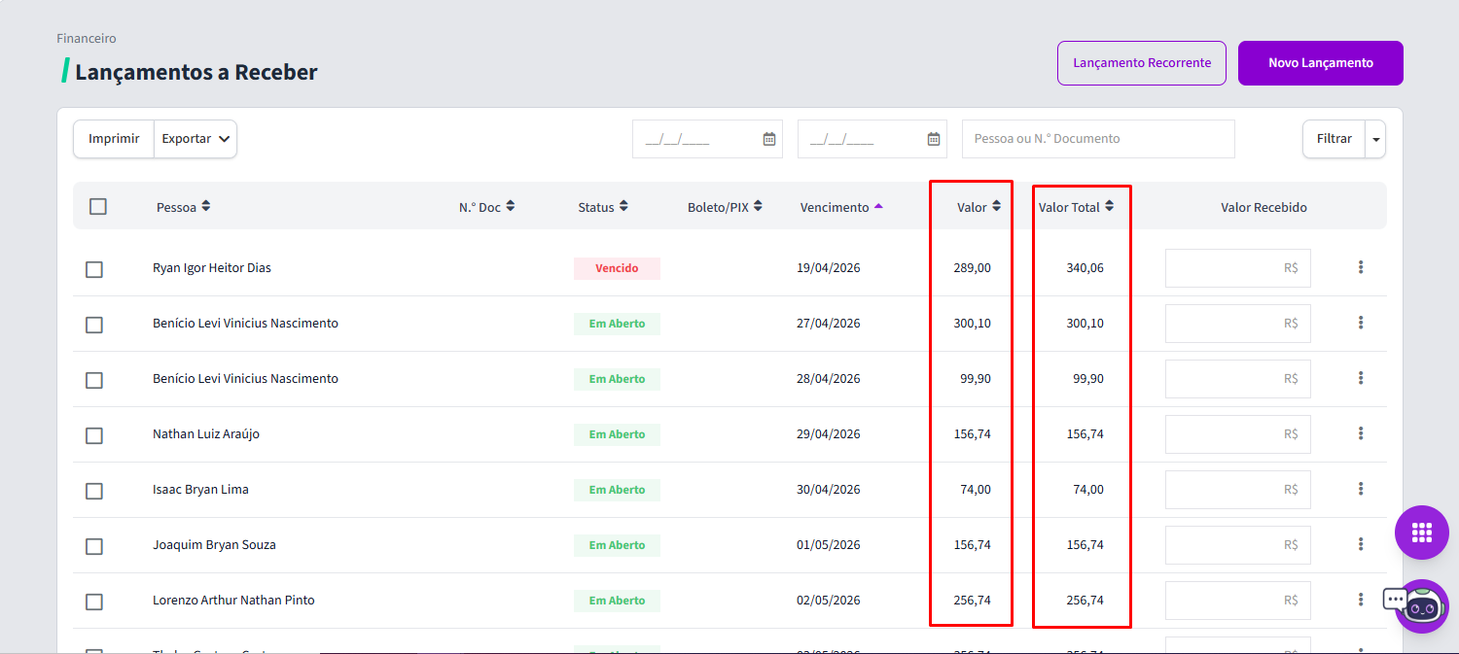Click Valor Recebido field for Joaquim Bryan Souza
The height and width of the screenshot is (654, 1459).
(1238, 545)
